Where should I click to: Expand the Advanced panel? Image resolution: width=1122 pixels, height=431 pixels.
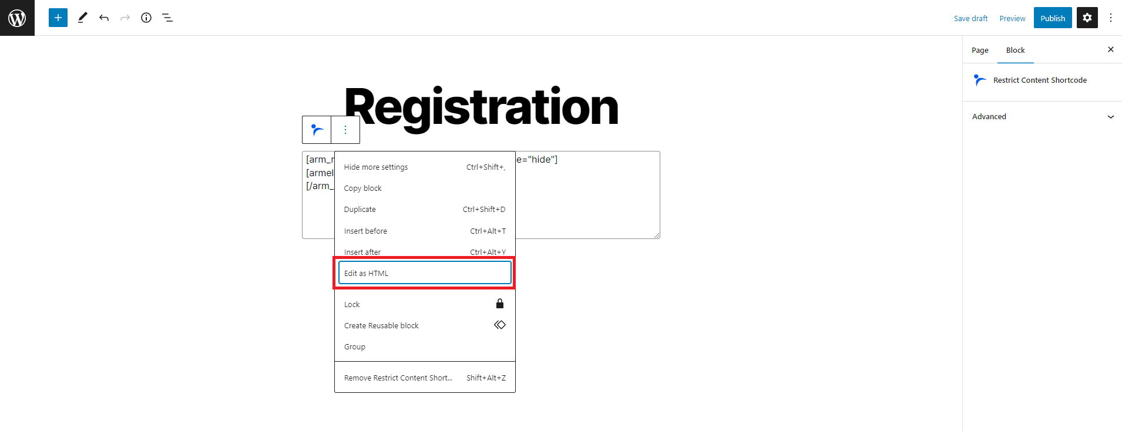pos(1042,116)
